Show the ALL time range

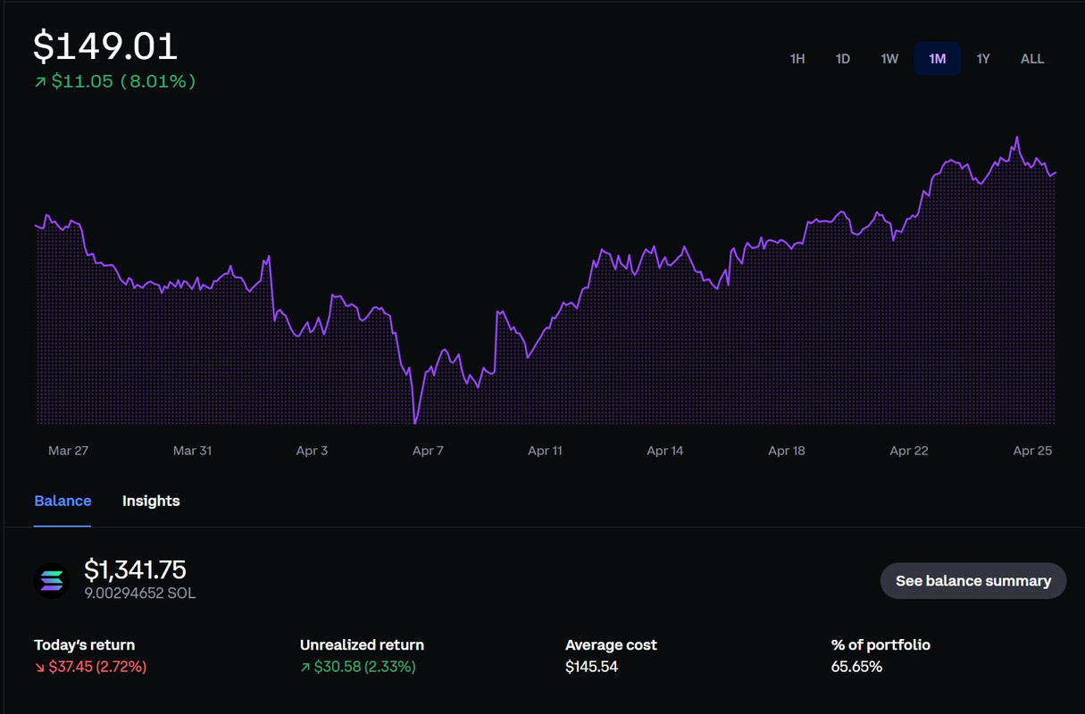point(1032,59)
